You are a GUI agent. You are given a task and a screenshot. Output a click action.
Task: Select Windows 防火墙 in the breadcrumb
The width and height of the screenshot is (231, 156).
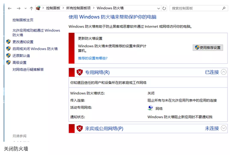point(110,8)
